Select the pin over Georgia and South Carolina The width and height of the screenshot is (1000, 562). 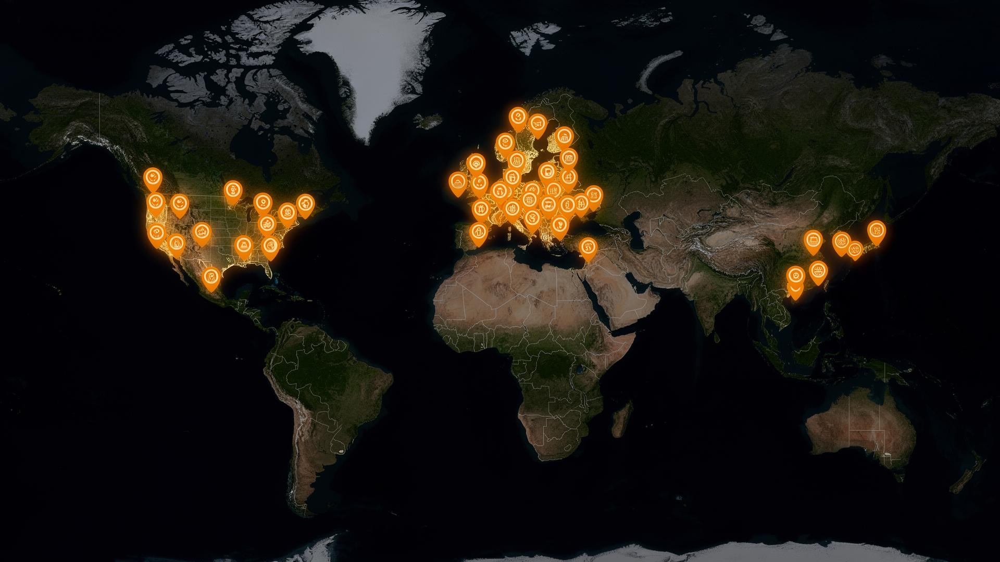[270, 248]
